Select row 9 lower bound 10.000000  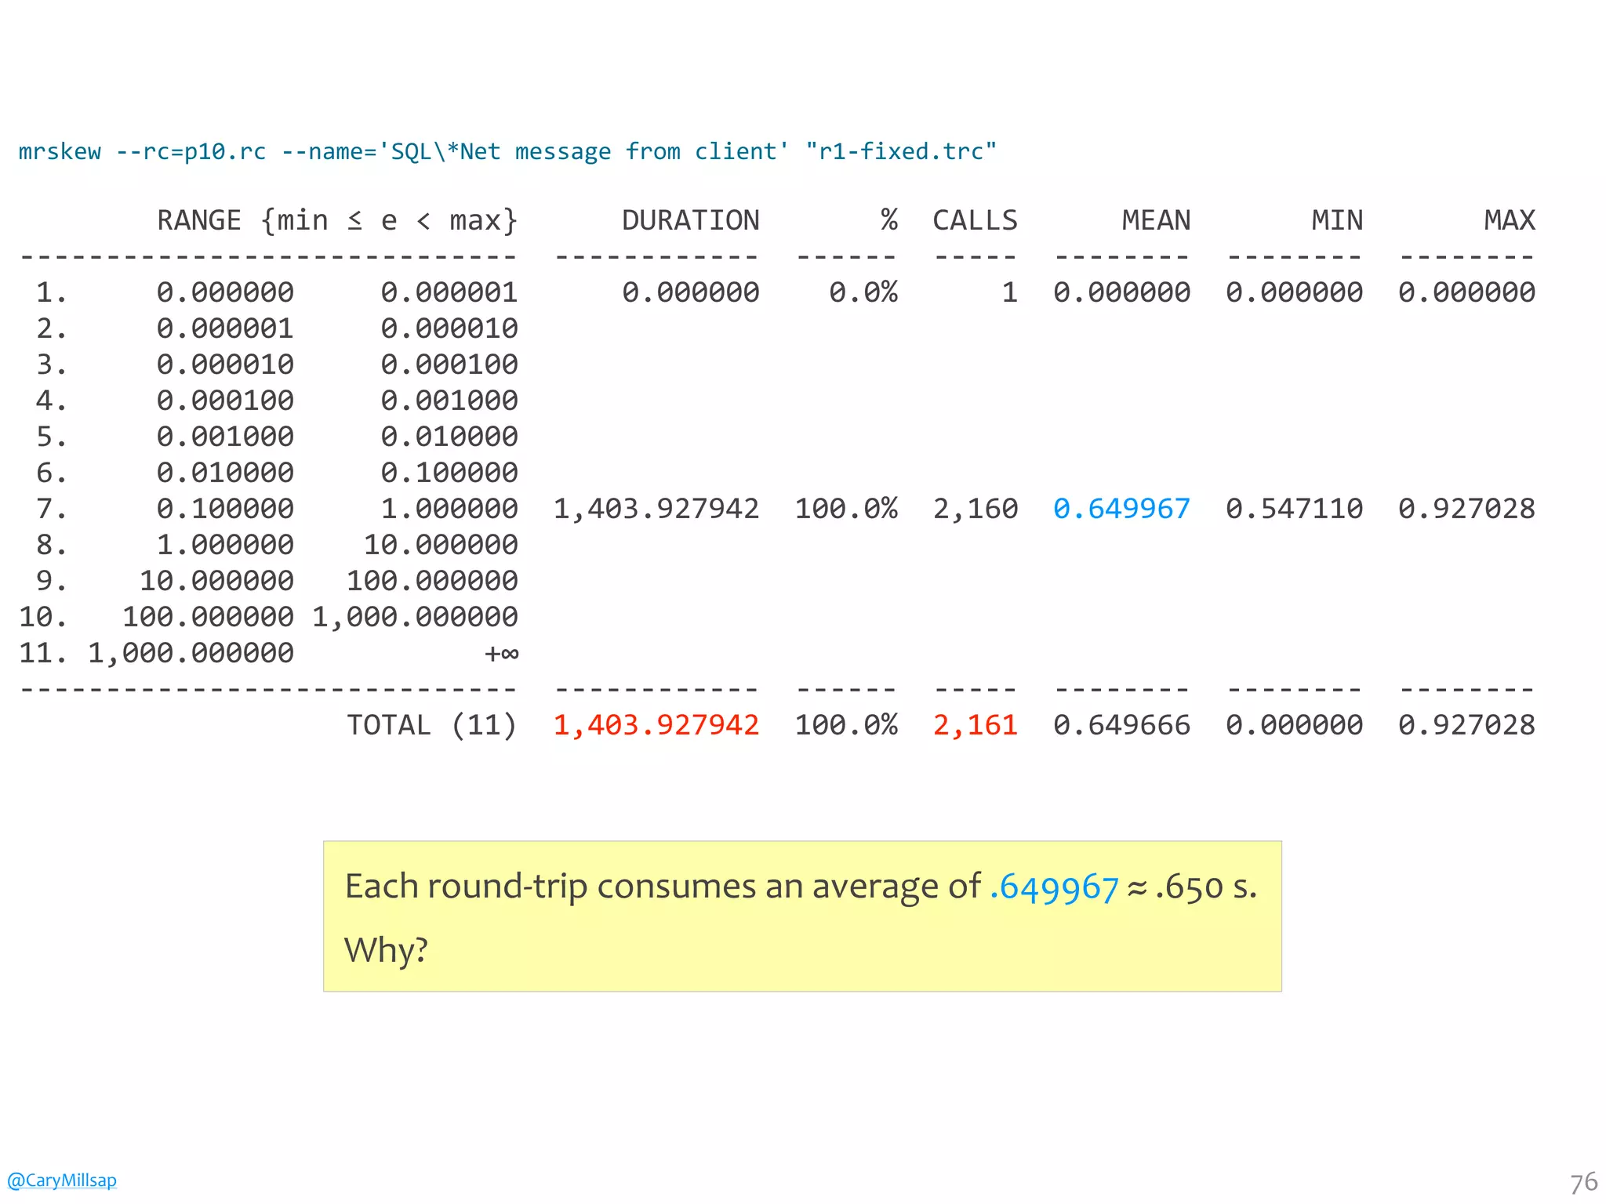(216, 581)
